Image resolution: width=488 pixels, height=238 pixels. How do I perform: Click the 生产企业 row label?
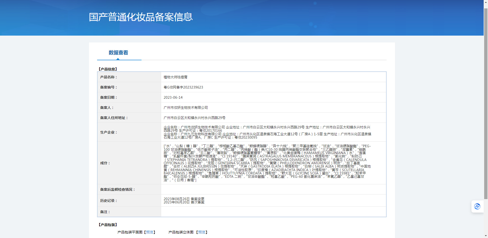click(x=109, y=132)
